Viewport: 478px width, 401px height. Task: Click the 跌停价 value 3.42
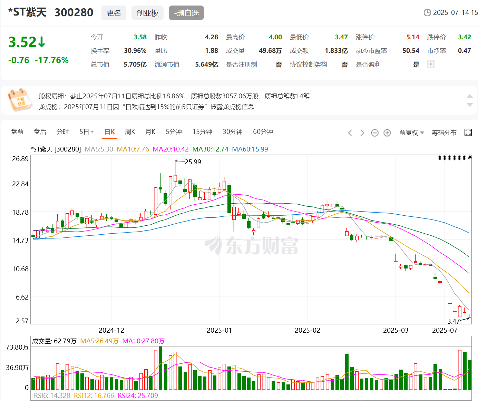click(x=465, y=37)
